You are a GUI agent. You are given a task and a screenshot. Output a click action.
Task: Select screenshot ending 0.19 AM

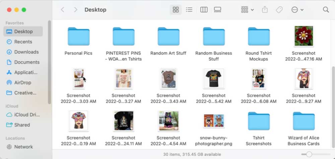[78, 121]
